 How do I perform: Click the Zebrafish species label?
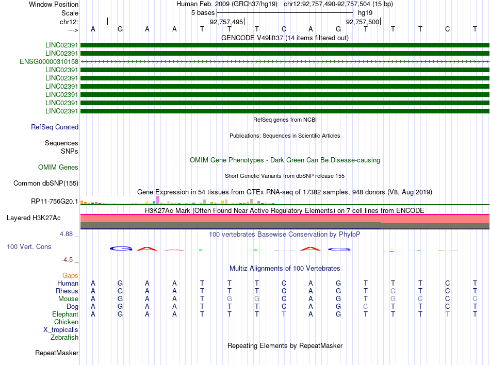64,338
